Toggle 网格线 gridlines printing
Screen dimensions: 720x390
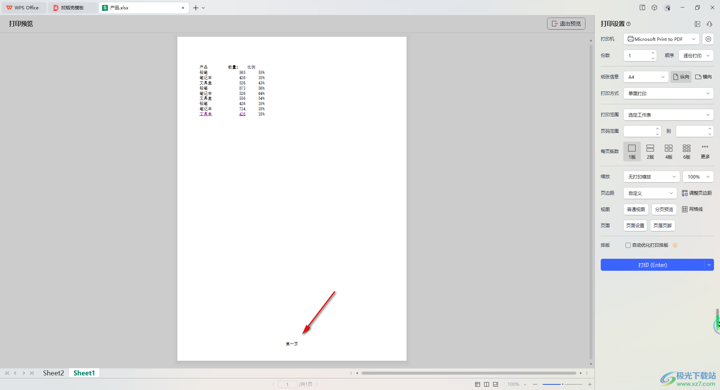click(x=692, y=209)
